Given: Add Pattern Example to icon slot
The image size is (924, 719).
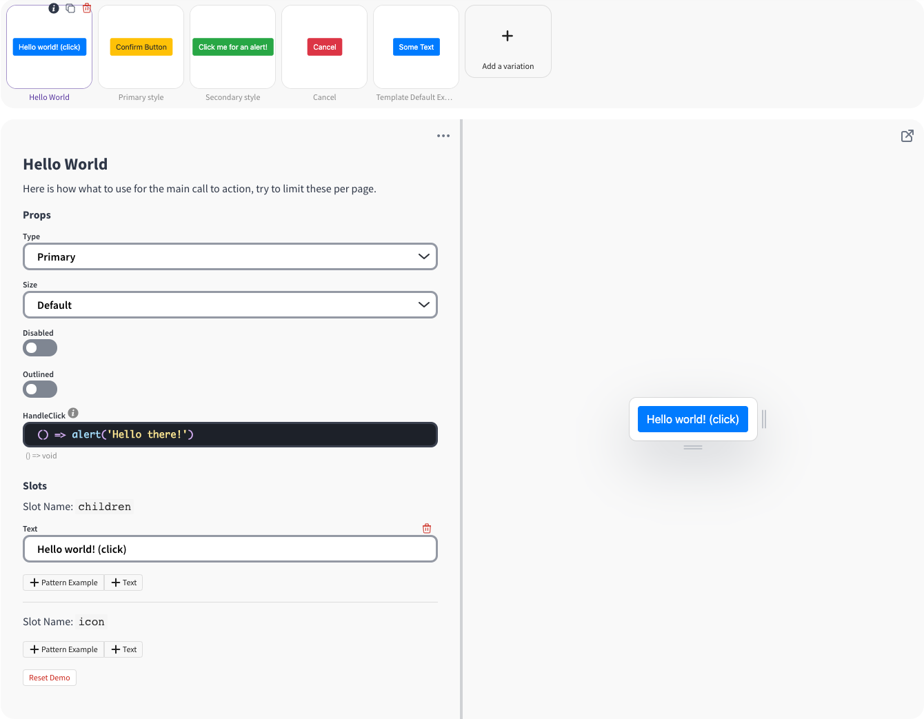Looking at the screenshot, I should coord(63,649).
